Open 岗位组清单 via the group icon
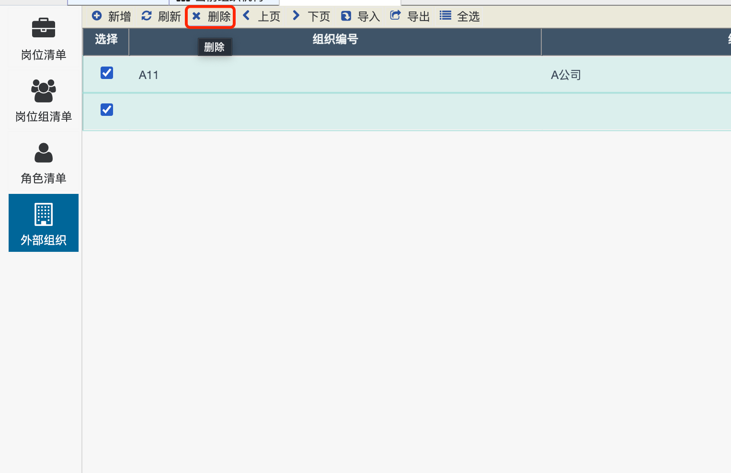 [x=44, y=90]
